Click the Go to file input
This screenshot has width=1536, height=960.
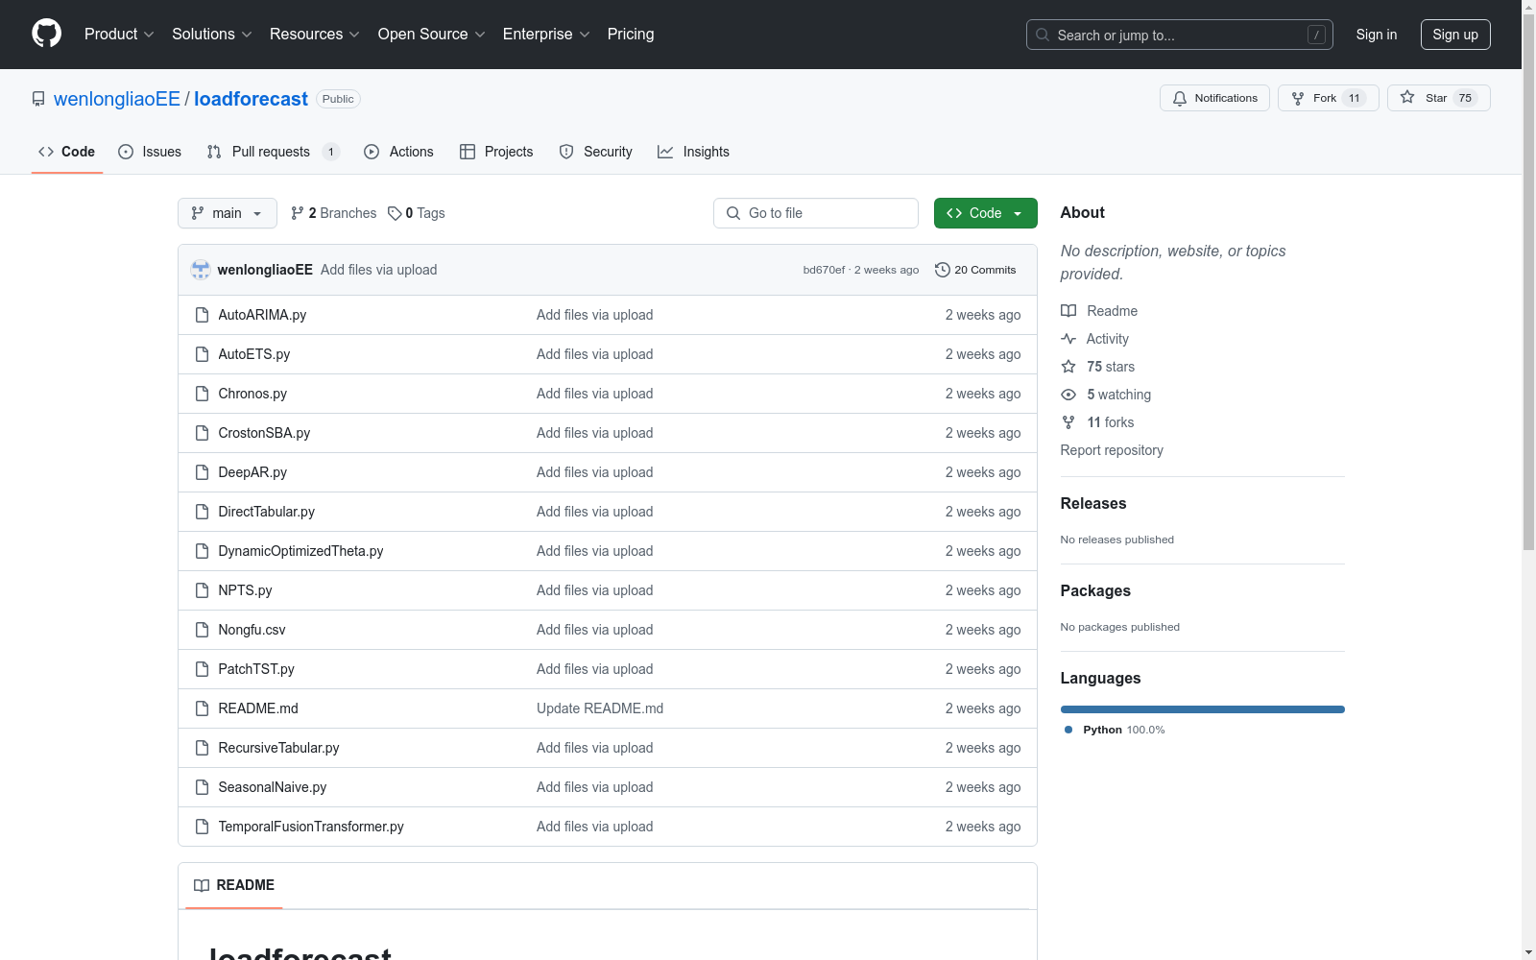[816, 213]
